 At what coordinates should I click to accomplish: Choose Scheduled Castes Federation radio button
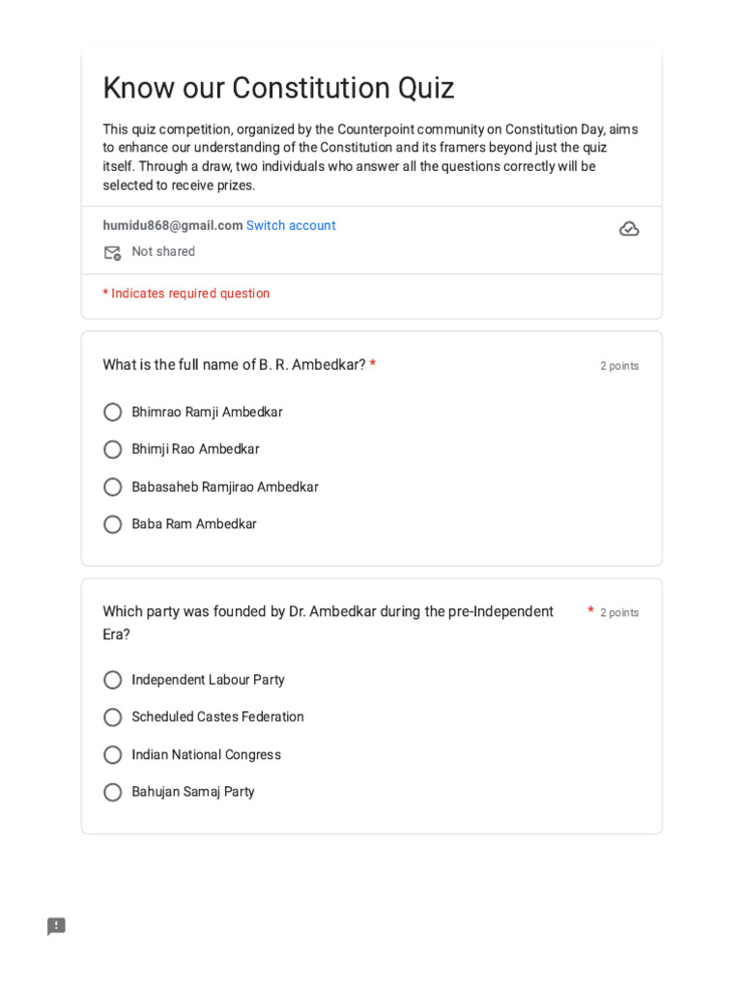coord(113,718)
